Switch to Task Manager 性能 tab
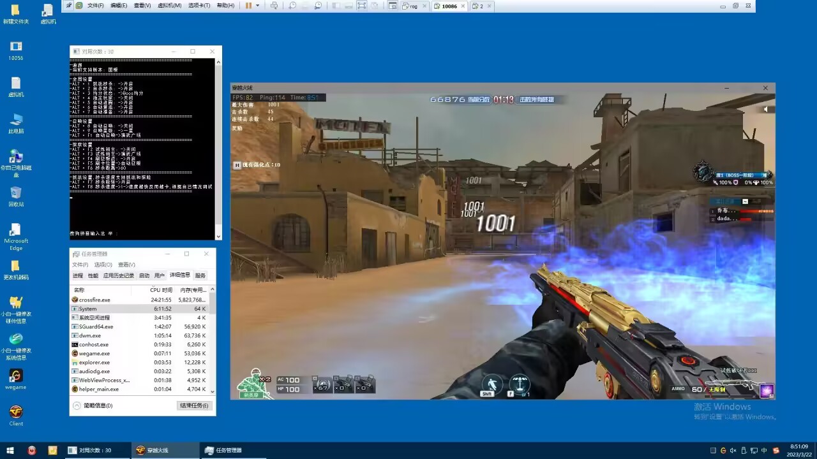The image size is (817, 459). tap(93, 275)
